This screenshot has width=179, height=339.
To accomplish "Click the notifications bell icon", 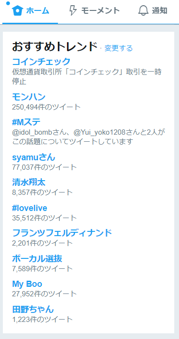I will (x=143, y=10).
